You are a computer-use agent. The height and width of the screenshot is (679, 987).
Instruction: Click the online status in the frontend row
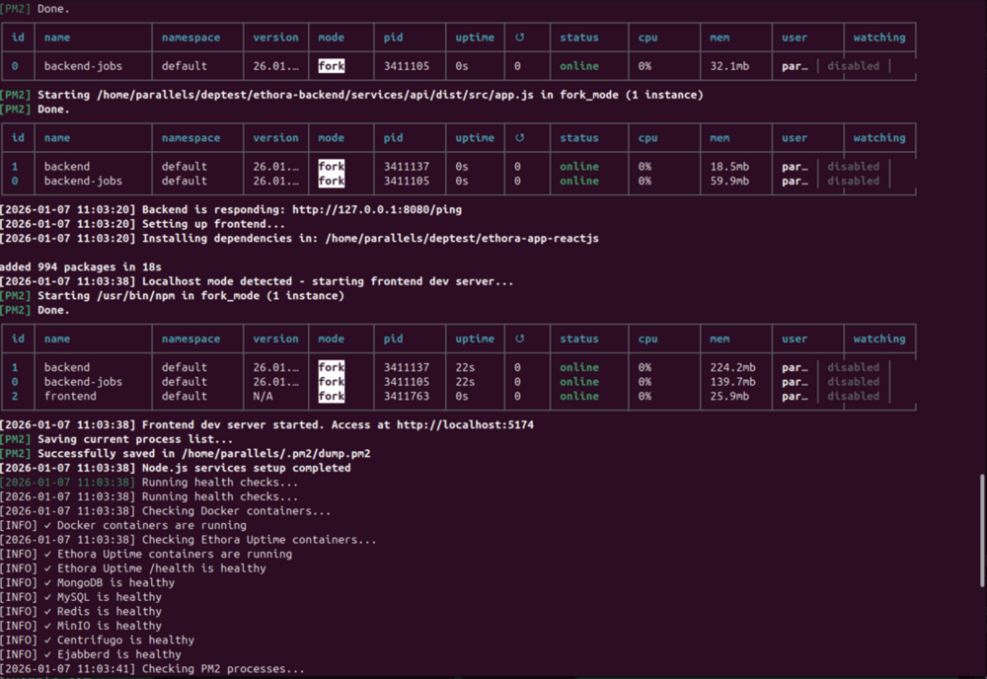pos(579,397)
